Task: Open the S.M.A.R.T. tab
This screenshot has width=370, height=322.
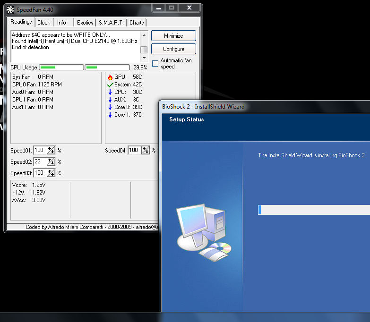Action: click(111, 23)
